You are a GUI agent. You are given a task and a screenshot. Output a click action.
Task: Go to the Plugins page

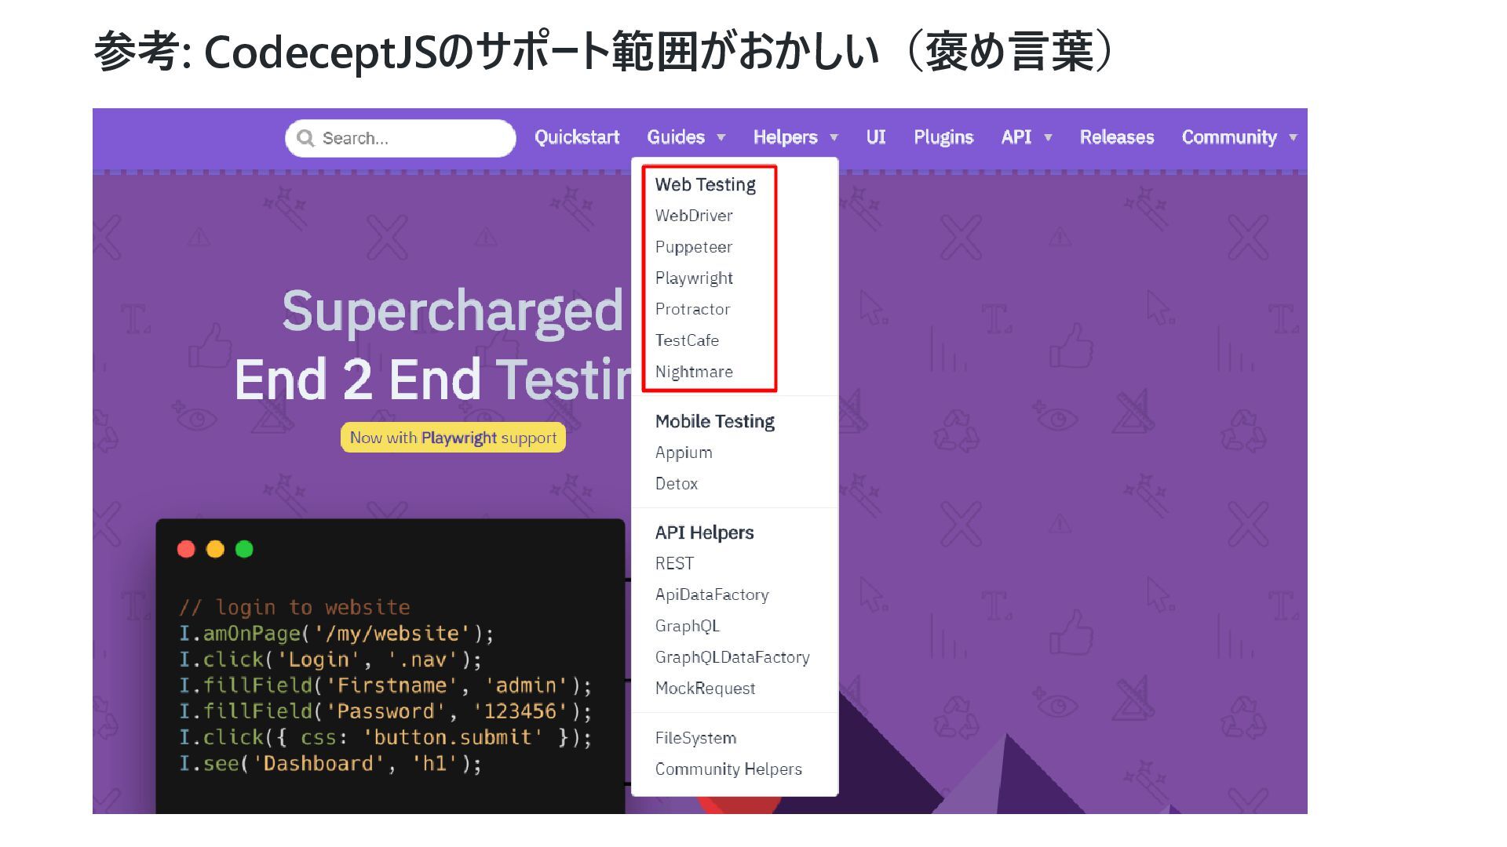click(943, 137)
